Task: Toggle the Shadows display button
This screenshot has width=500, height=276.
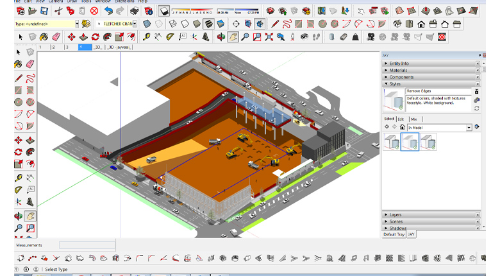Action: tap(165, 11)
